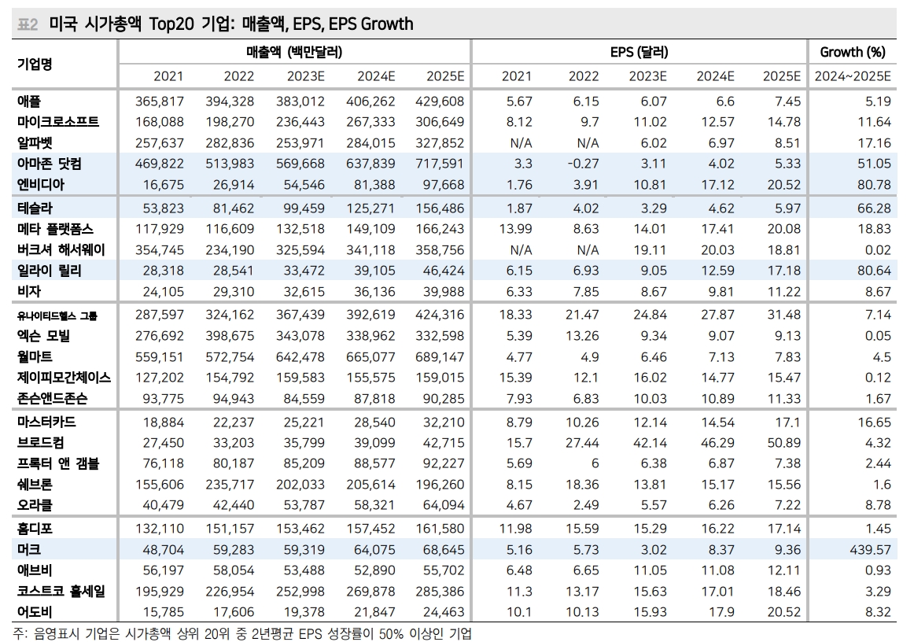This screenshot has width=914, height=642.
Task: Click Amazon's 2025E revenue 717,591
Action: click(440, 164)
